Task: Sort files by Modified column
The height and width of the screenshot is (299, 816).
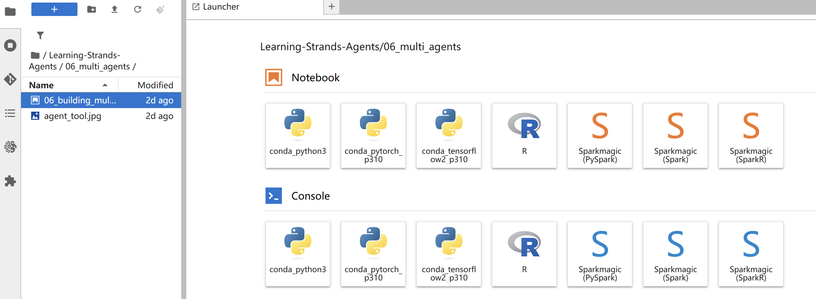Action: click(x=150, y=85)
